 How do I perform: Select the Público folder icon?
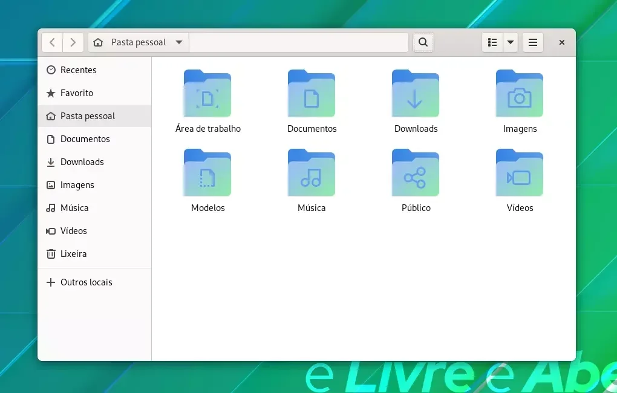[416, 172]
